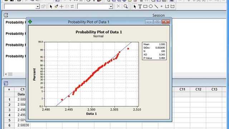
Task: Click the graph window title bar text
Action: [x=88, y=22]
